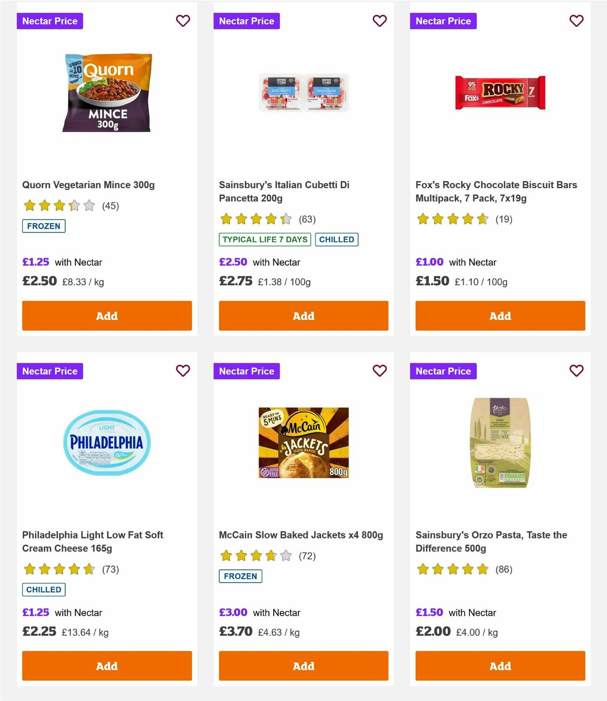Click the heart icon on Sainsbury's Orzo Pasta
607x701 pixels.
[576, 371]
